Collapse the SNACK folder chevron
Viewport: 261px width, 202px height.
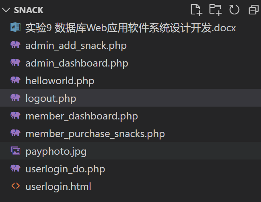pos(6,10)
